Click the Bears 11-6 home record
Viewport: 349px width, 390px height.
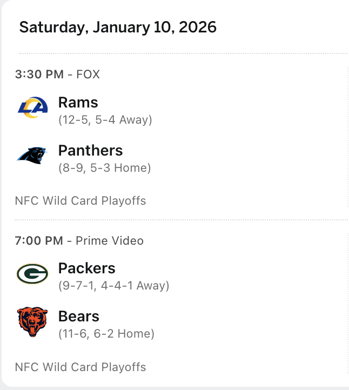click(106, 334)
